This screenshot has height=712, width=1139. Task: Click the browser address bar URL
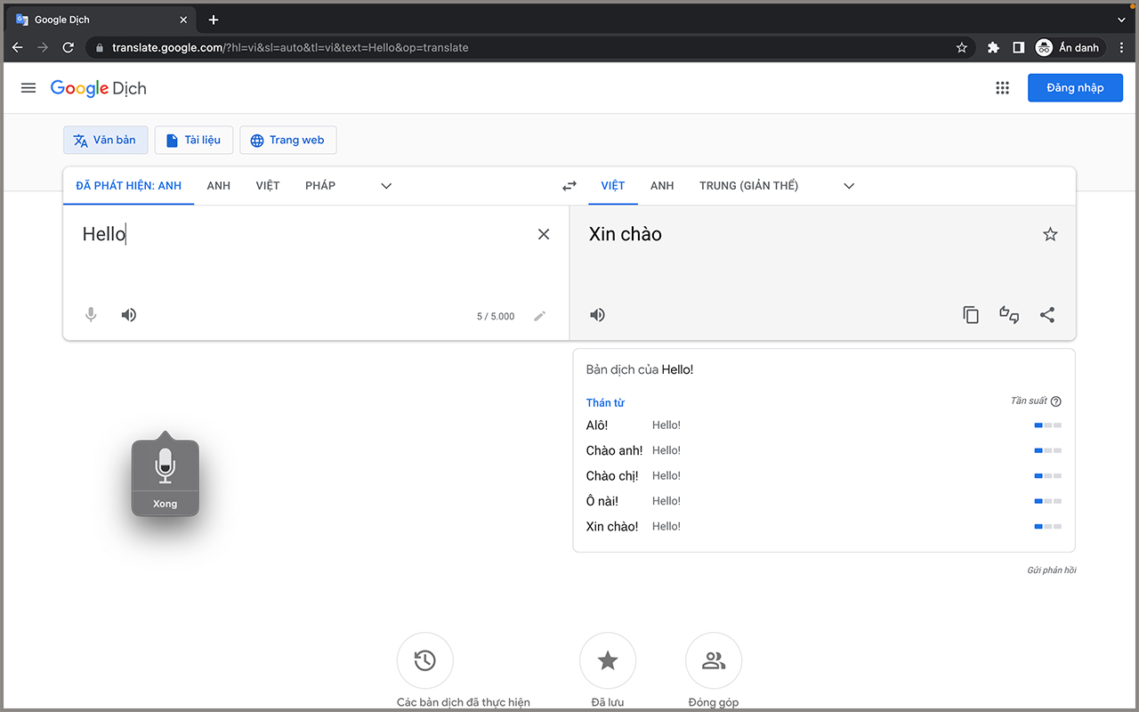coord(290,48)
